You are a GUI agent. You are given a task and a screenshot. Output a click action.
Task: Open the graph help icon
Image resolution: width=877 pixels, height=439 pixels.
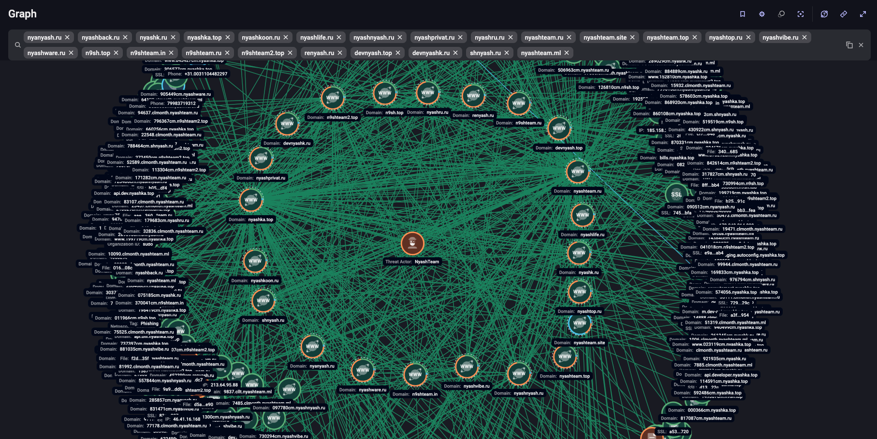point(824,14)
